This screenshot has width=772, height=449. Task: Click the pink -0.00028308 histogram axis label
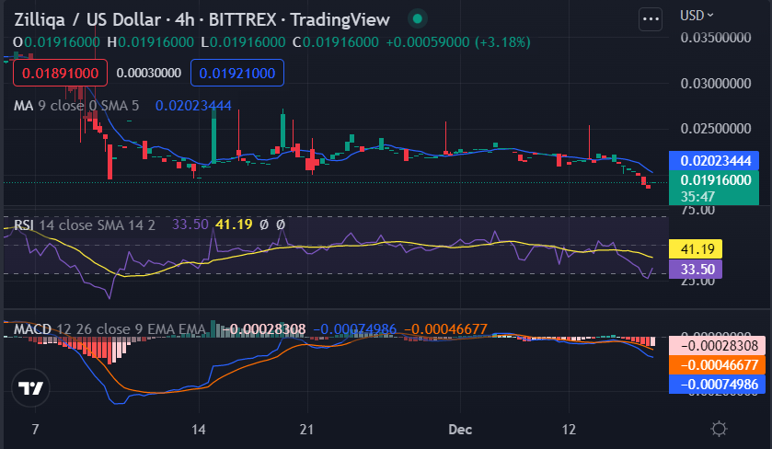718,346
